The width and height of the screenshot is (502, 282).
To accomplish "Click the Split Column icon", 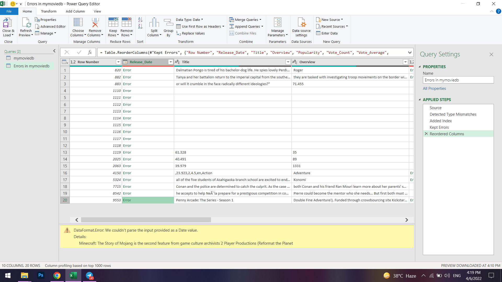I will pos(154,23).
